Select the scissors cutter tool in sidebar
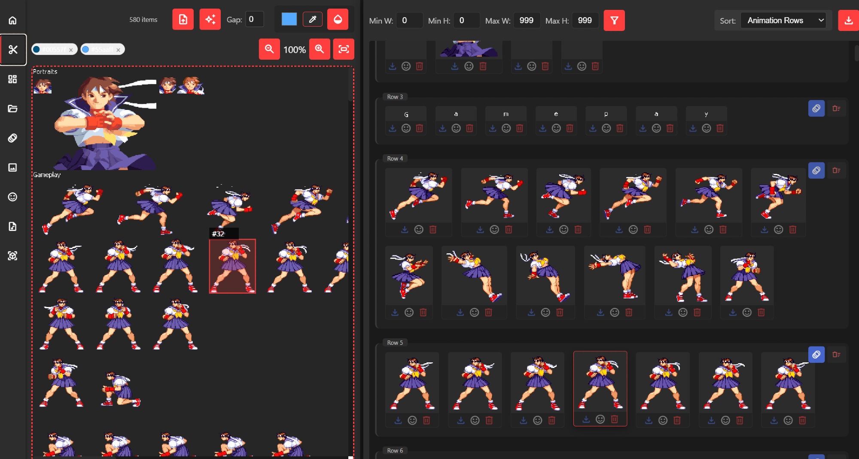Image resolution: width=859 pixels, height=459 pixels. [x=13, y=50]
